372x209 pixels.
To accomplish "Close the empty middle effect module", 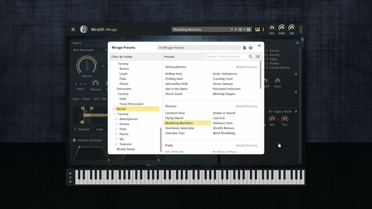I will [296, 92].
